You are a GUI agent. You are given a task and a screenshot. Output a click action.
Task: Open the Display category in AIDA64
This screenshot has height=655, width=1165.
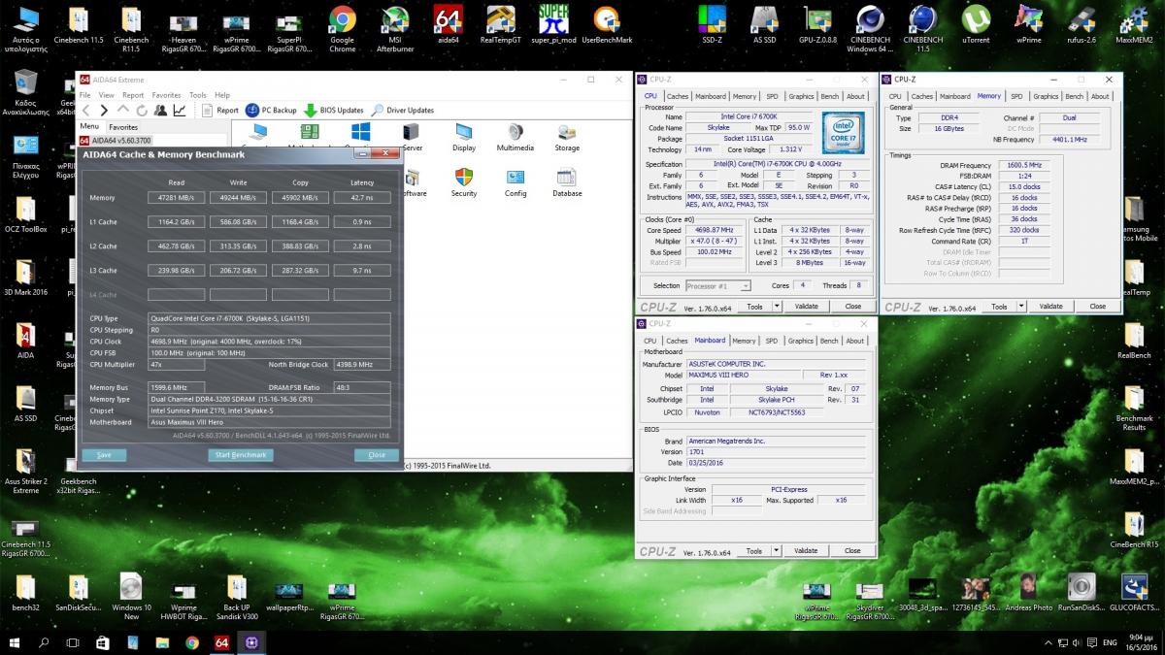coord(464,138)
